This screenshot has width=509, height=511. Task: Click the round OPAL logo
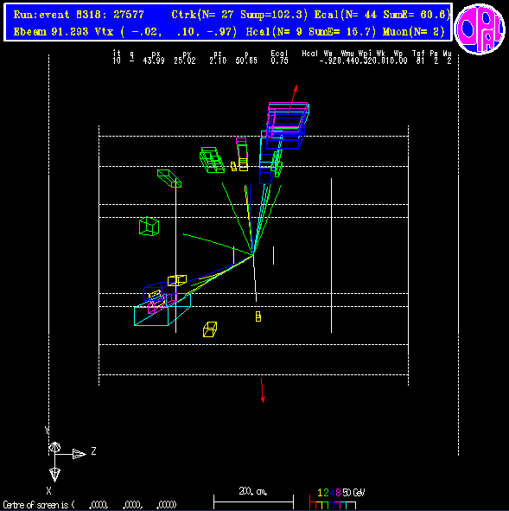[480, 29]
